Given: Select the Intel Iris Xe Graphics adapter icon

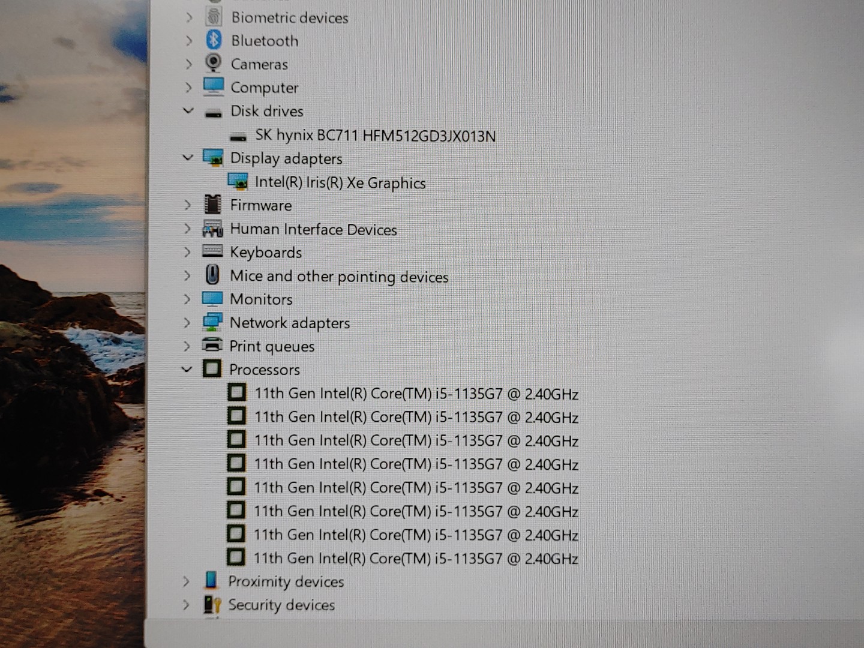Looking at the screenshot, I should 238,181.
